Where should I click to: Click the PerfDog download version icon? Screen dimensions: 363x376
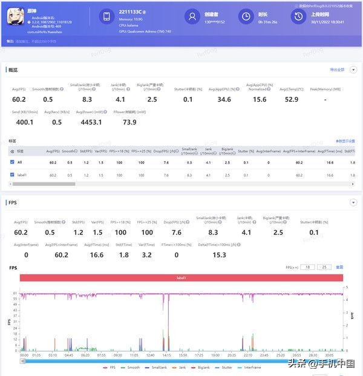click(295, 5)
